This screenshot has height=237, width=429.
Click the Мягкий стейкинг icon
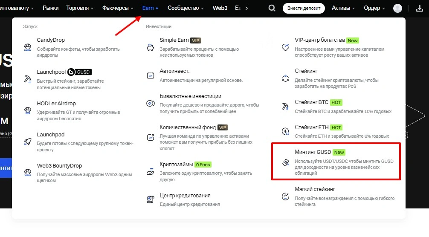pyautogui.click(x=285, y=196)
